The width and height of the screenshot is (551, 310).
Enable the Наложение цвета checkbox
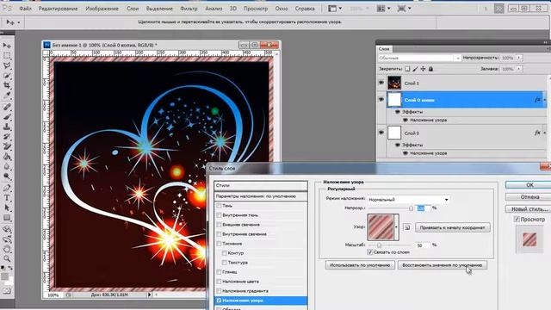[219, 282]
